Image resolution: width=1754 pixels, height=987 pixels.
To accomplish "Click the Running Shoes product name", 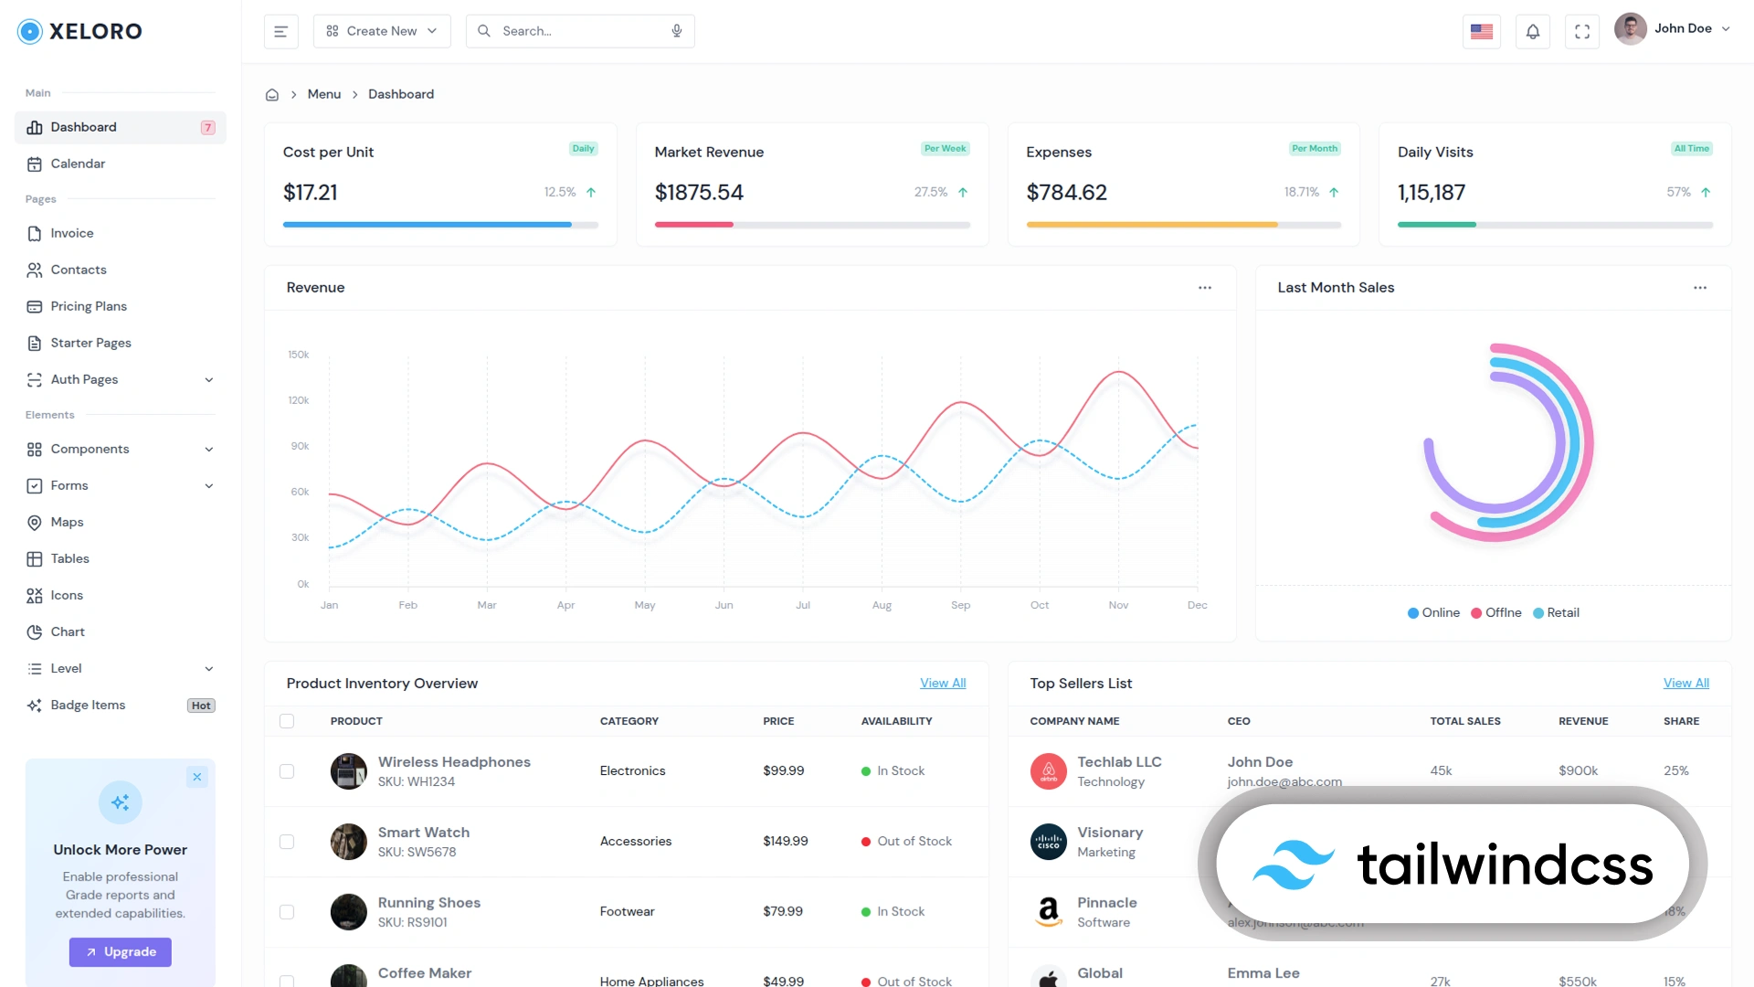I will [429, 902].
